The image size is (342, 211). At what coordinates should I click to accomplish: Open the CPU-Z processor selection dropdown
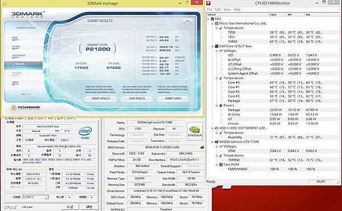click(35, 197)
